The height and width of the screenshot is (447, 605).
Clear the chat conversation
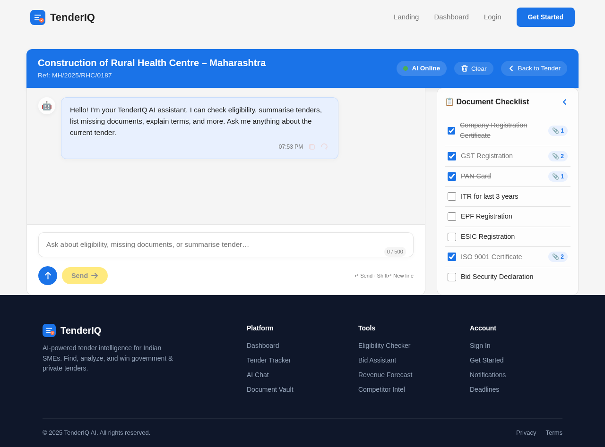(474, 68)
